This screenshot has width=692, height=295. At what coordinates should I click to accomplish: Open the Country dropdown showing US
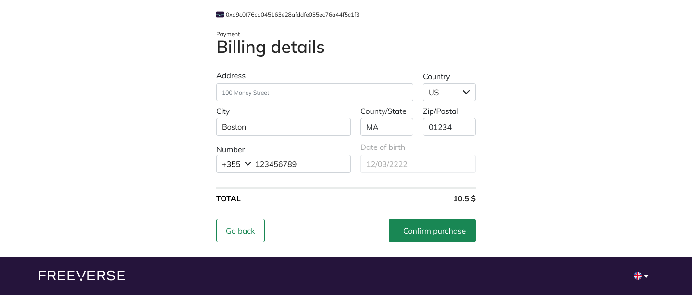coord(449,92)
